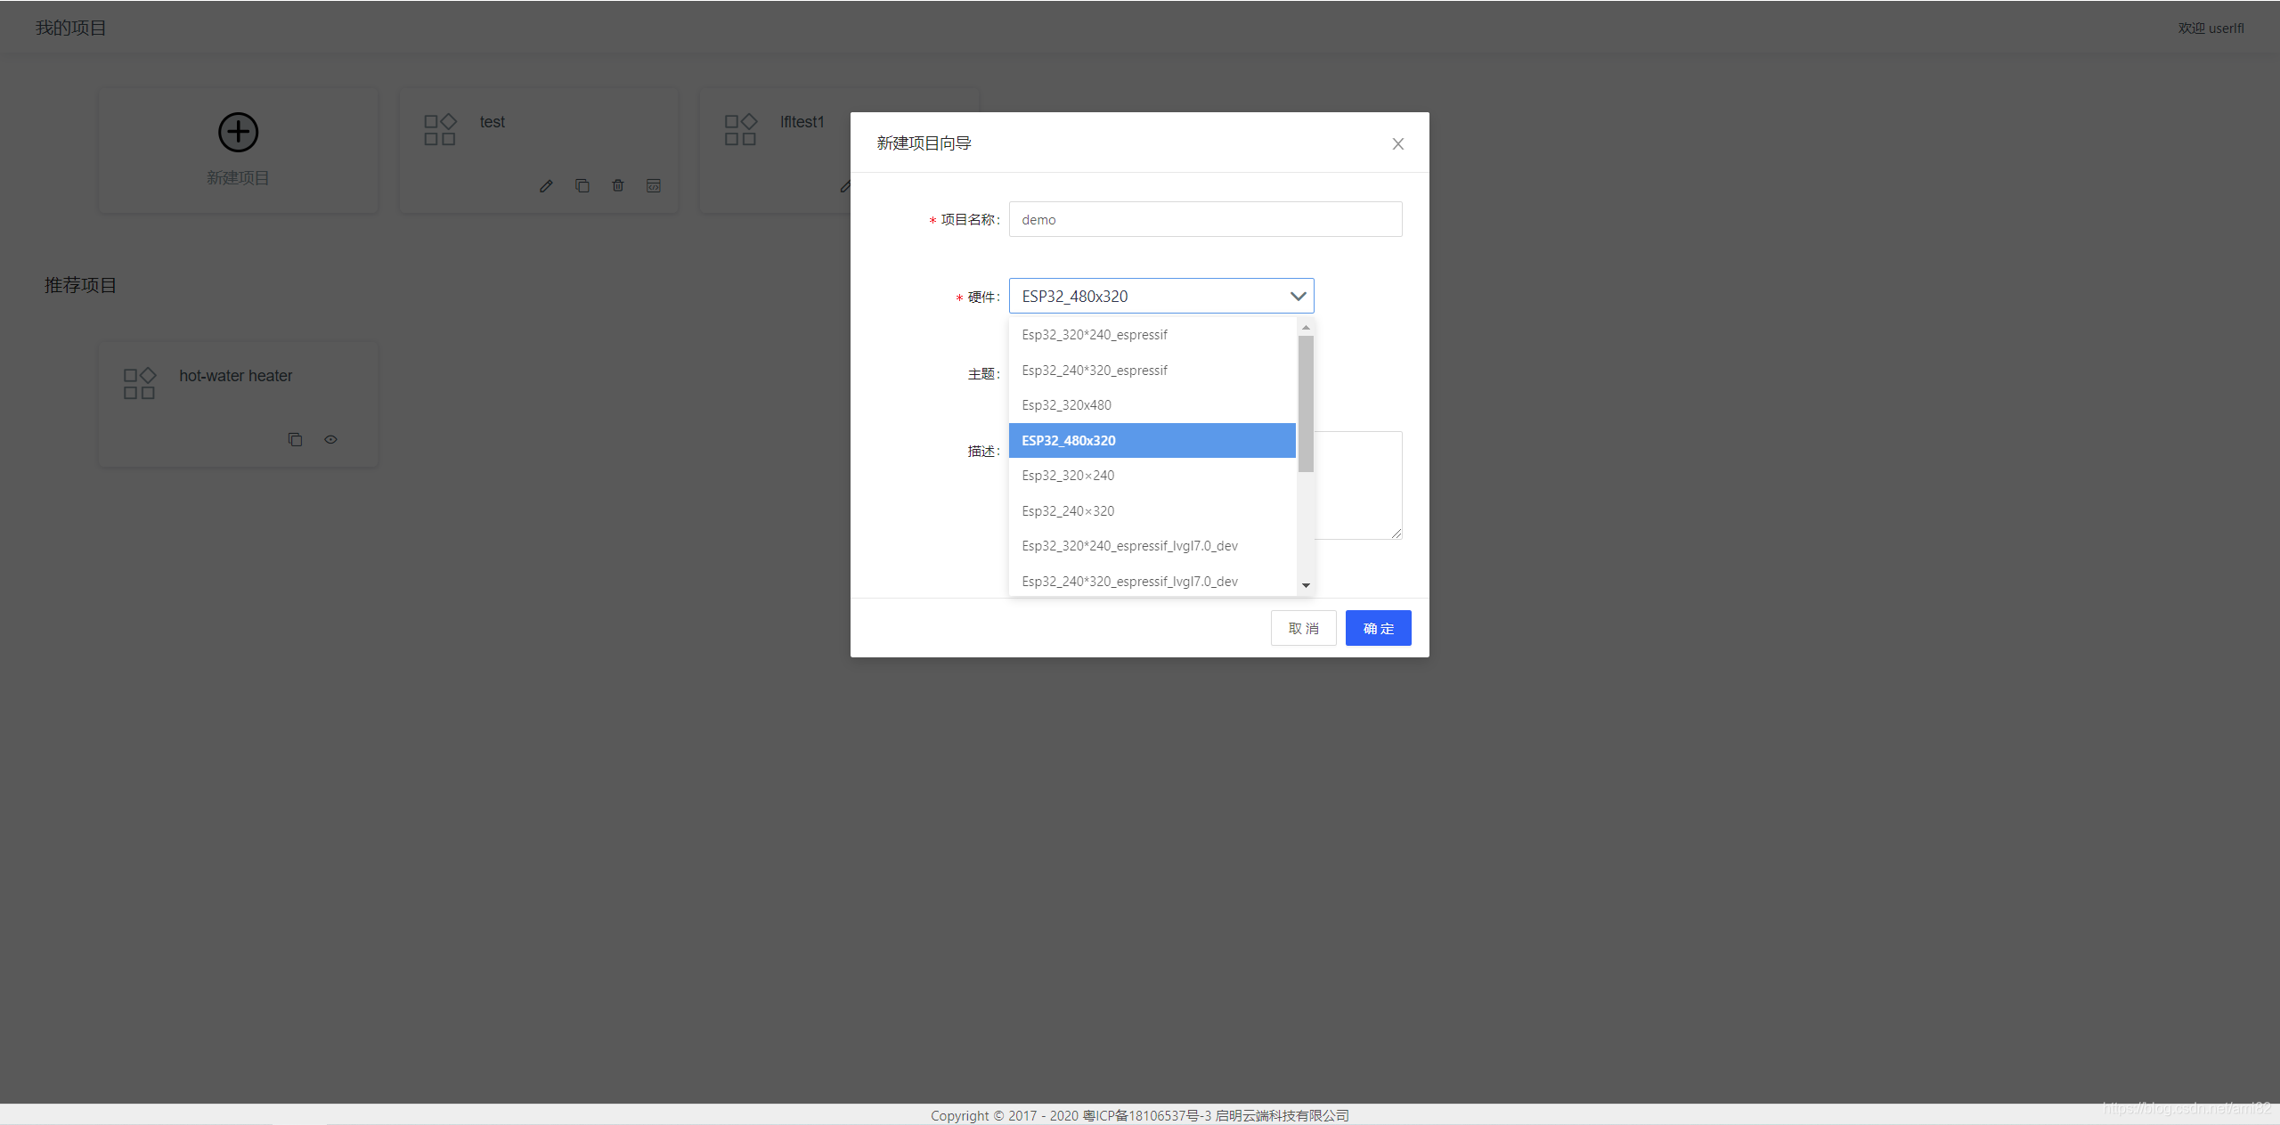Open the lfltest1 project title

[x=802, y=122]
